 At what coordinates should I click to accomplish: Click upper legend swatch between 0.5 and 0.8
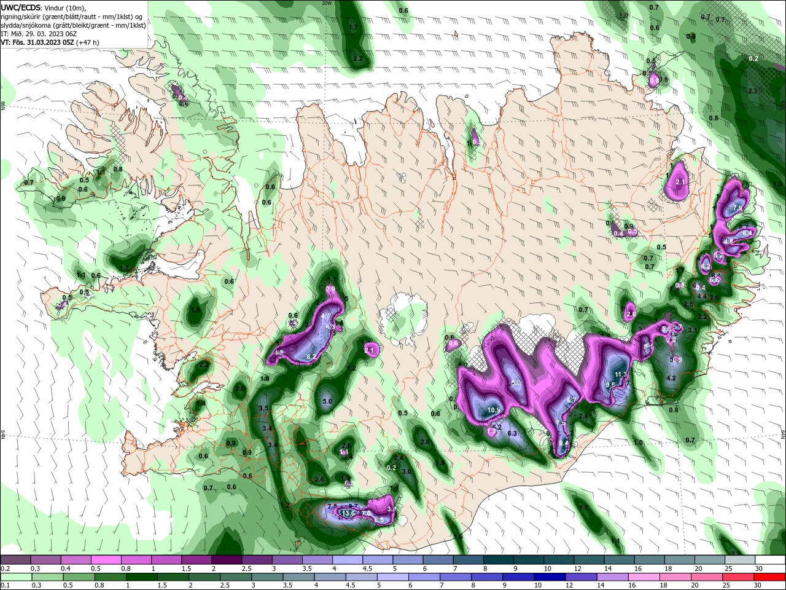pyautogui.click(x=106, y=560)
